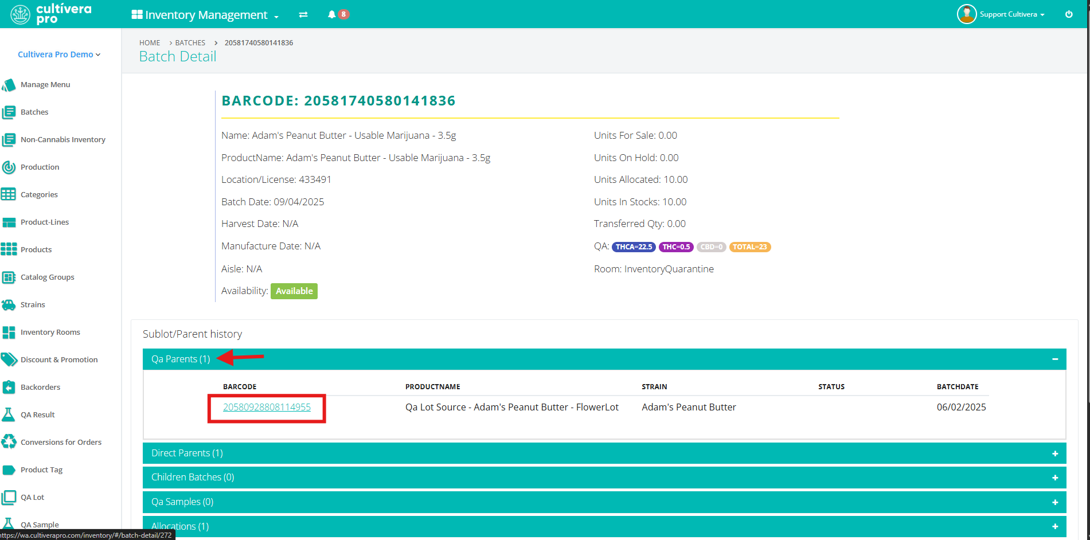This screenshot has width=1090, height=540.
Task: Click the batch date cell 06/02/2025
Action: point(962,407)
